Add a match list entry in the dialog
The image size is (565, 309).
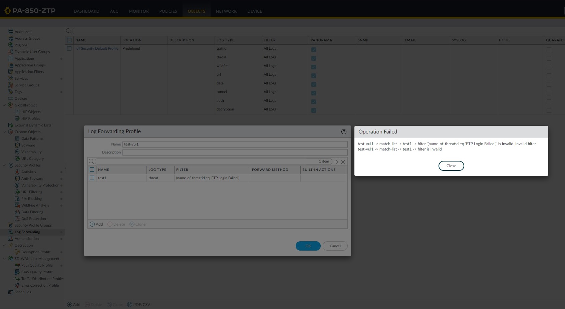tap(96, 224)
